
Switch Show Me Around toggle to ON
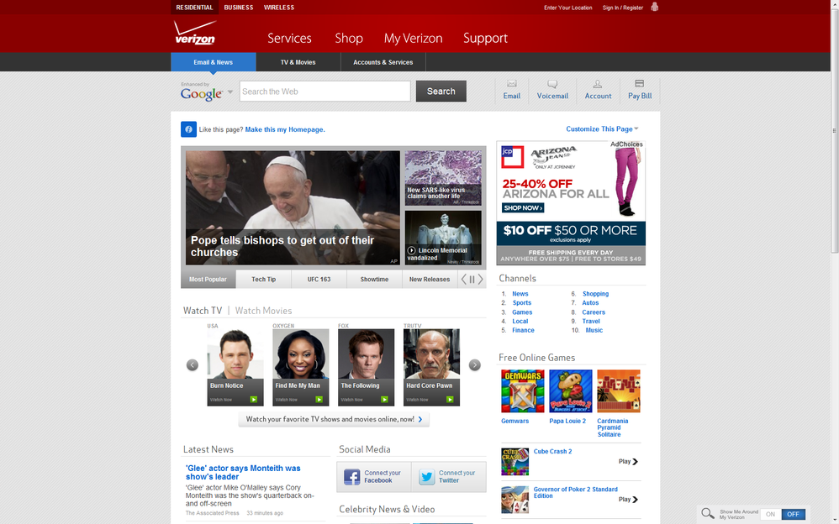tap(770, 514)
